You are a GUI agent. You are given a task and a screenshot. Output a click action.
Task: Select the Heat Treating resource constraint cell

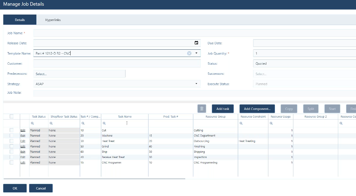coord(253,141)
